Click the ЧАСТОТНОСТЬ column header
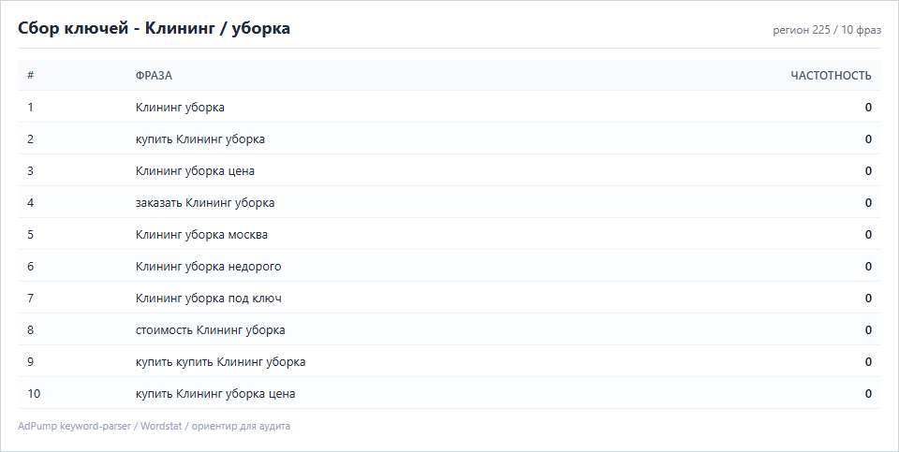Viewport: 899px width, 452px height. 831,76
